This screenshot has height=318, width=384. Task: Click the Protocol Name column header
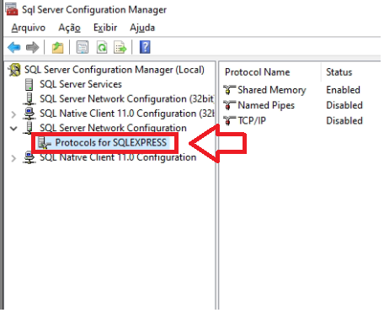coord(257,72)
